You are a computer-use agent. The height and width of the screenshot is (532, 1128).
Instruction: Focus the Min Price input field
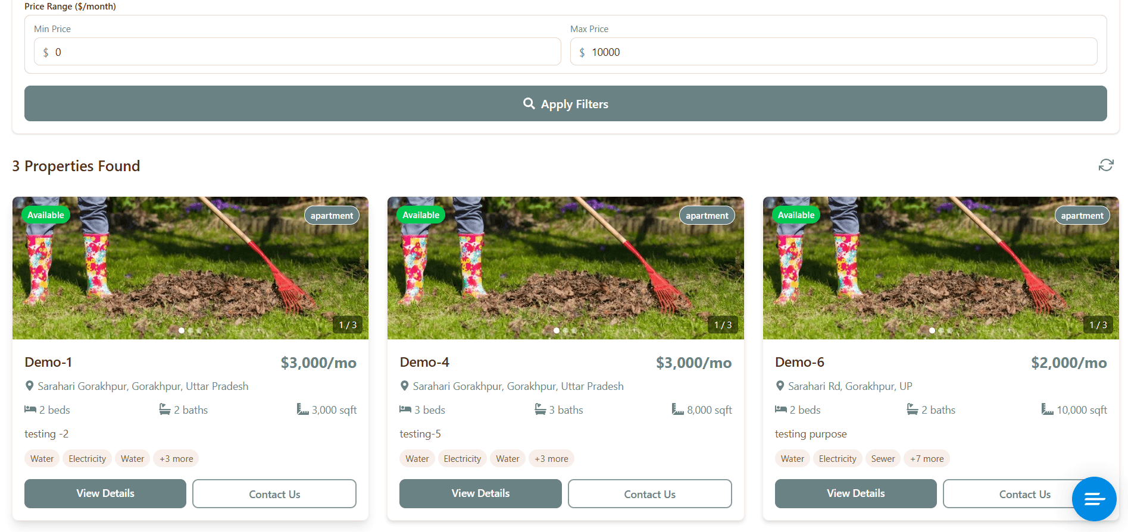coord(304,52)
